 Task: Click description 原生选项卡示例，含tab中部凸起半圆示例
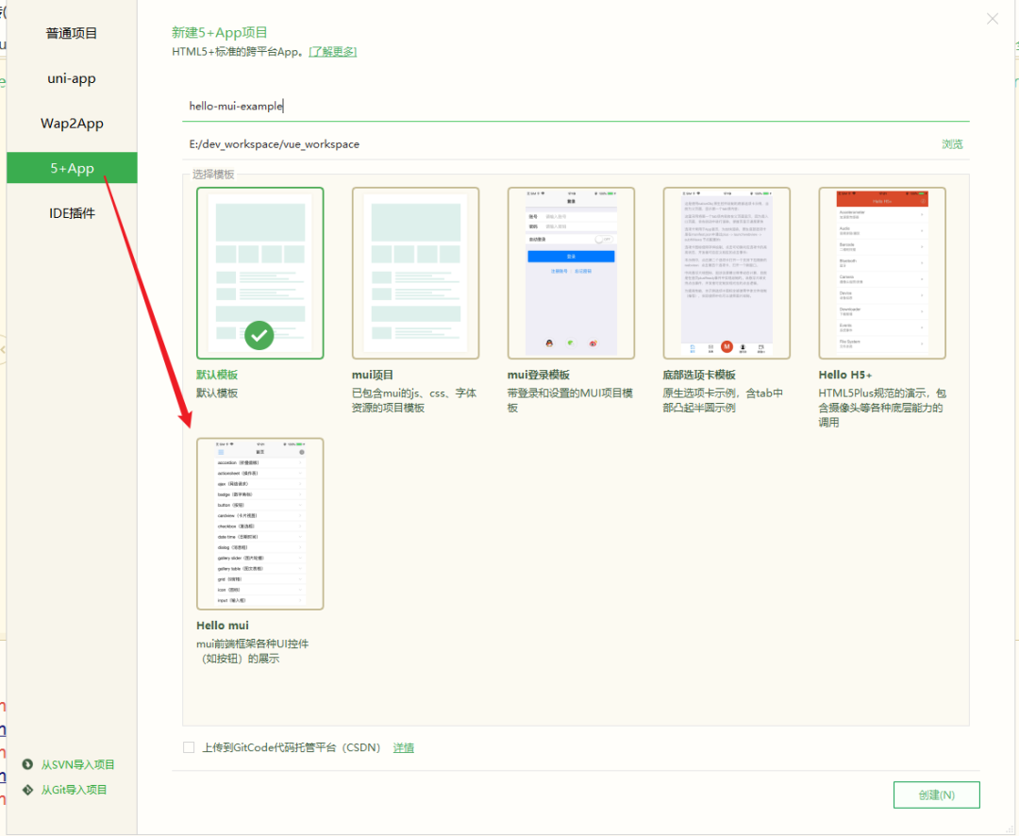tap(723, 400)
